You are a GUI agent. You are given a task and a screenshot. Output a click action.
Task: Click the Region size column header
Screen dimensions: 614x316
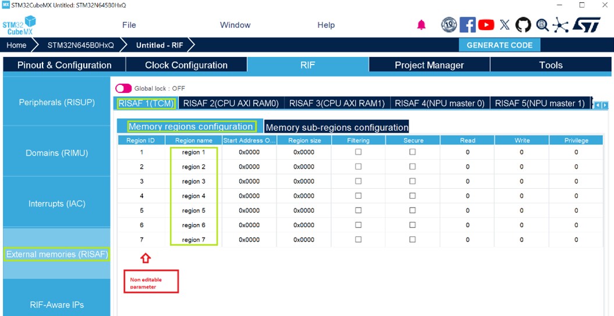(x=304, y=141)
